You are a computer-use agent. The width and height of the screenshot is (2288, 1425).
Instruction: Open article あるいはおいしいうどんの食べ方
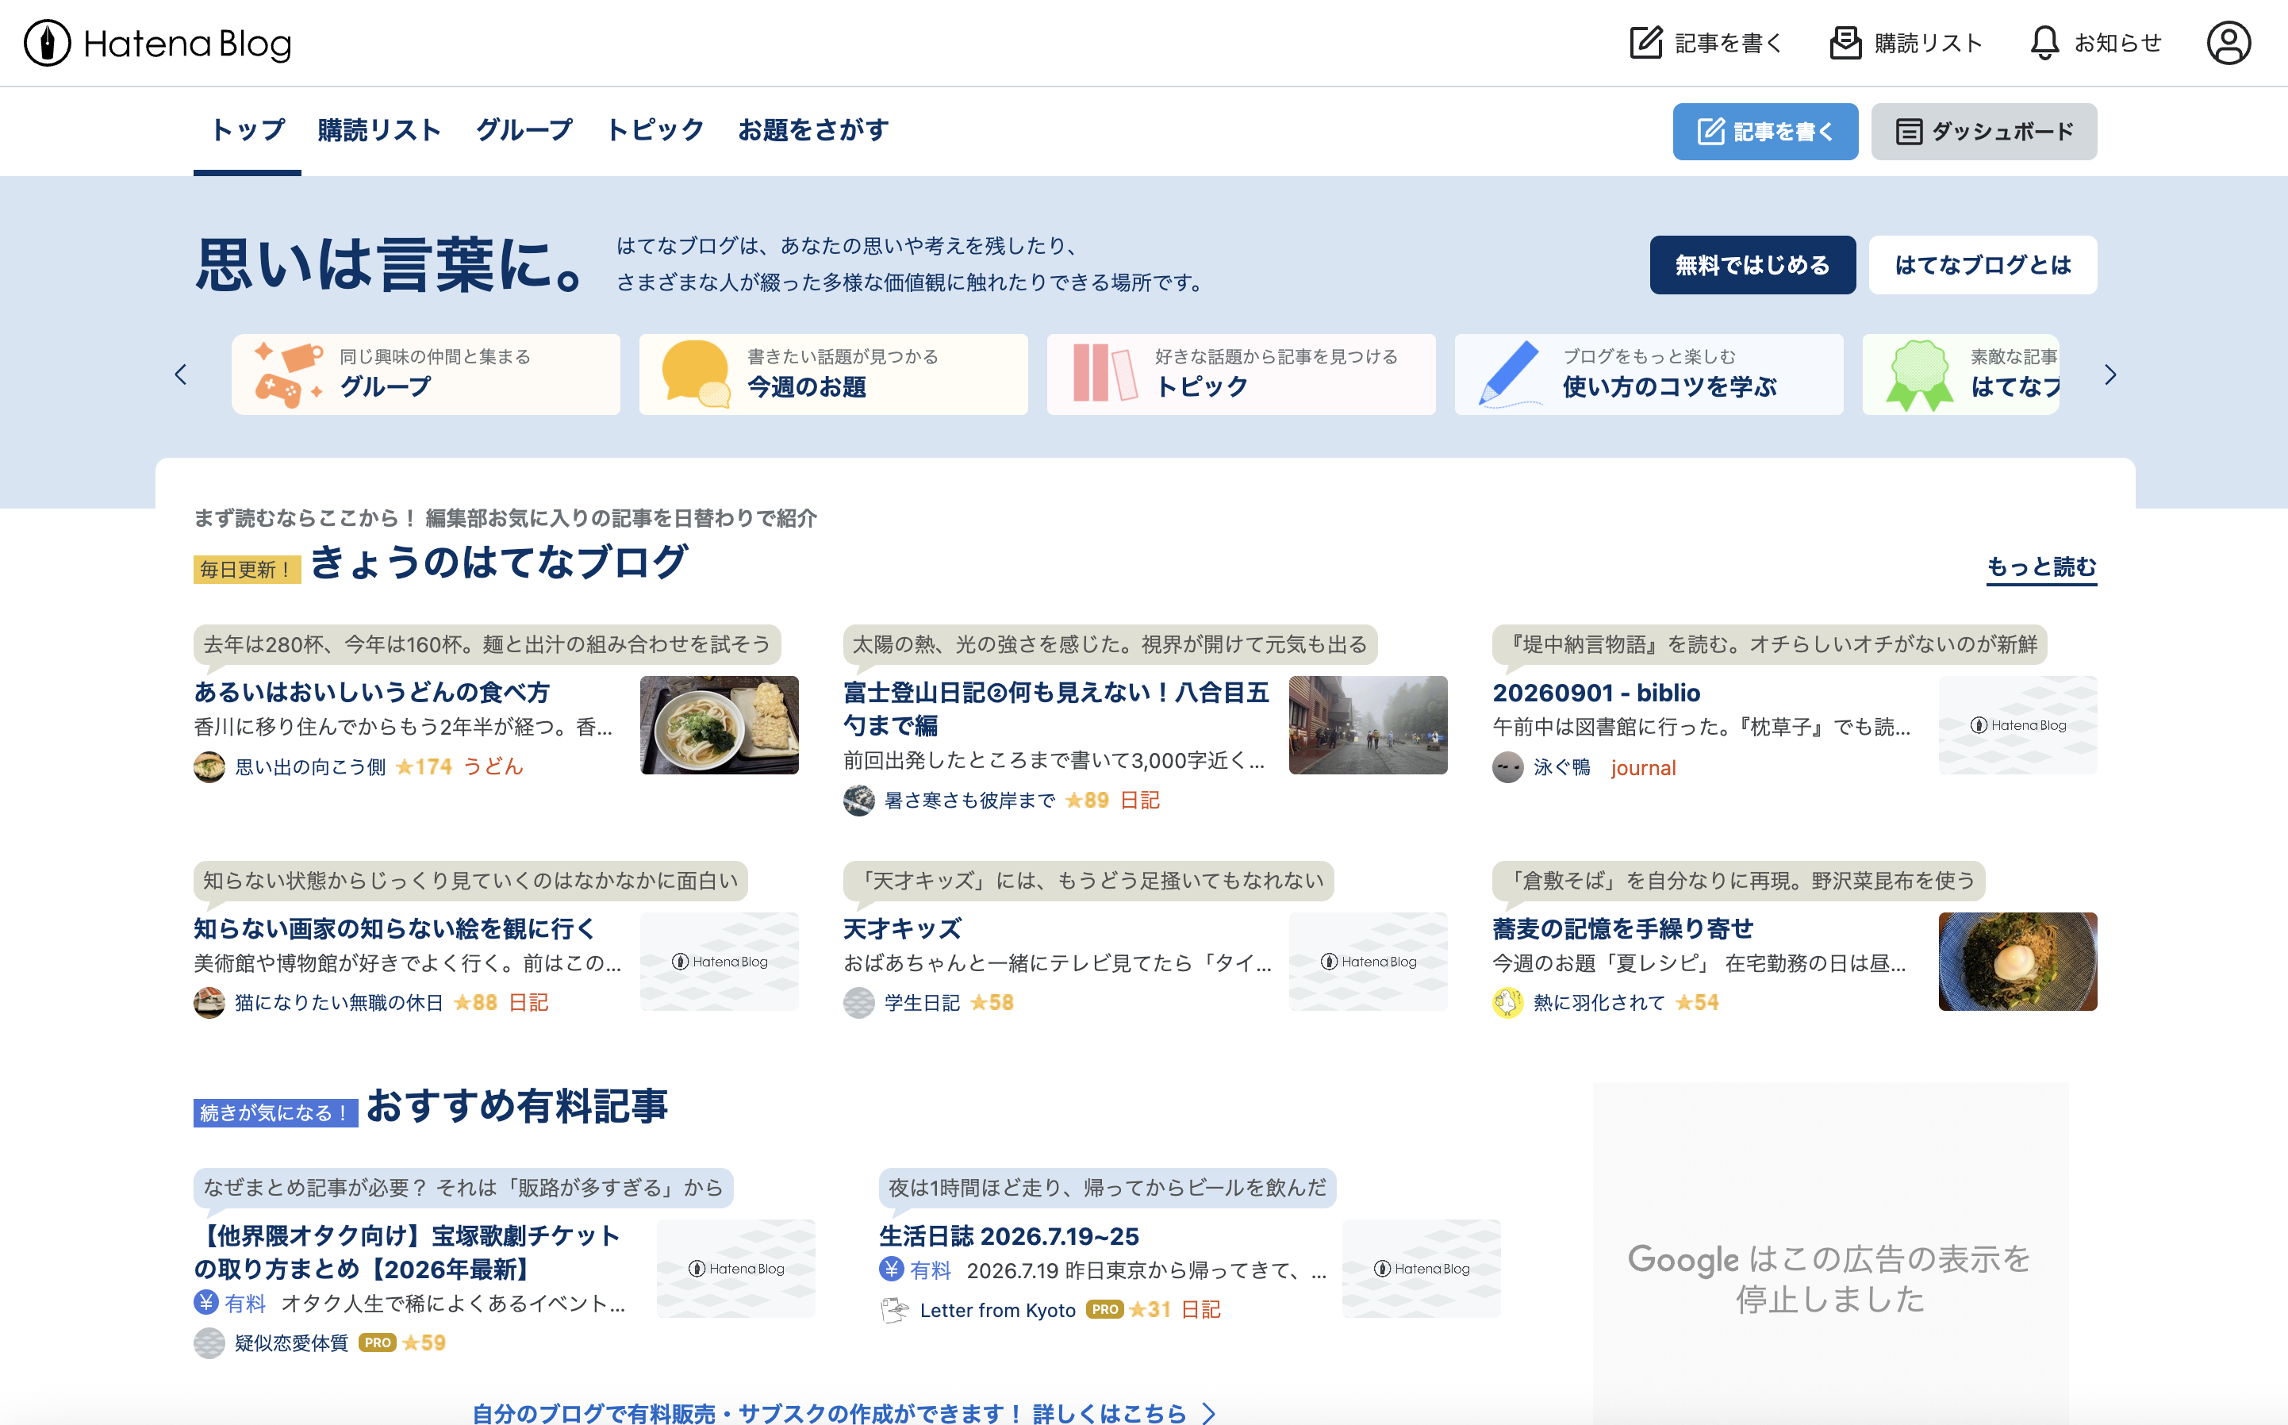tap(371, 693)
